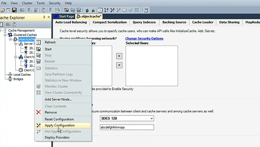This screenshot has height=147, width=260.
Task: Switch to Query Indexes tab
Action: pyautogui.click(x=144, y=22)
